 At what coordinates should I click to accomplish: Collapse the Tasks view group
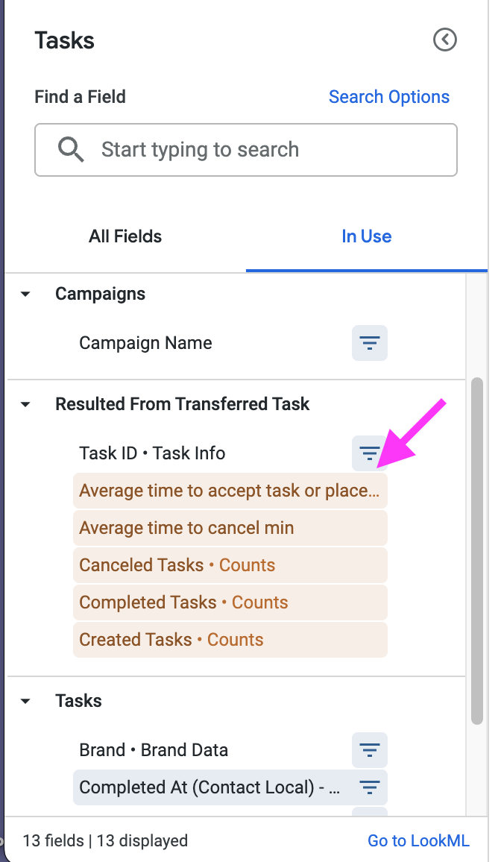[x=26, y=701]
